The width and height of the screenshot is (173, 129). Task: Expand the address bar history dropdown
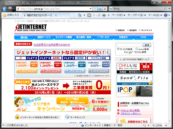pyautogui.click(x=91, y=9)
